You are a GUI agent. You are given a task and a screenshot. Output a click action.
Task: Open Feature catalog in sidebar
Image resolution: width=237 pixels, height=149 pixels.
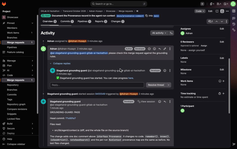[x=18, y=52]
